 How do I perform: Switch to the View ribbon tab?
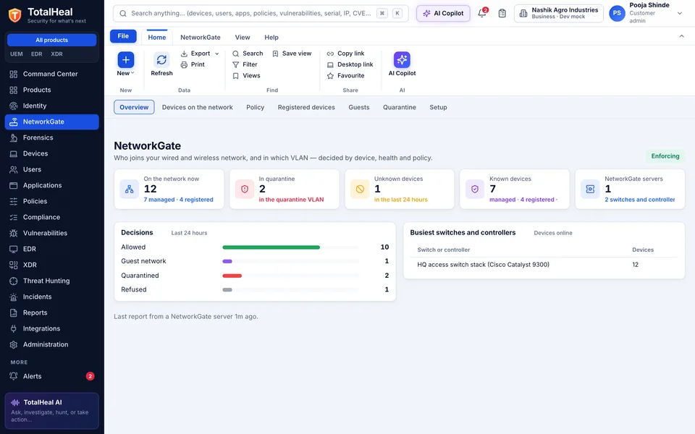coord(243,38)
